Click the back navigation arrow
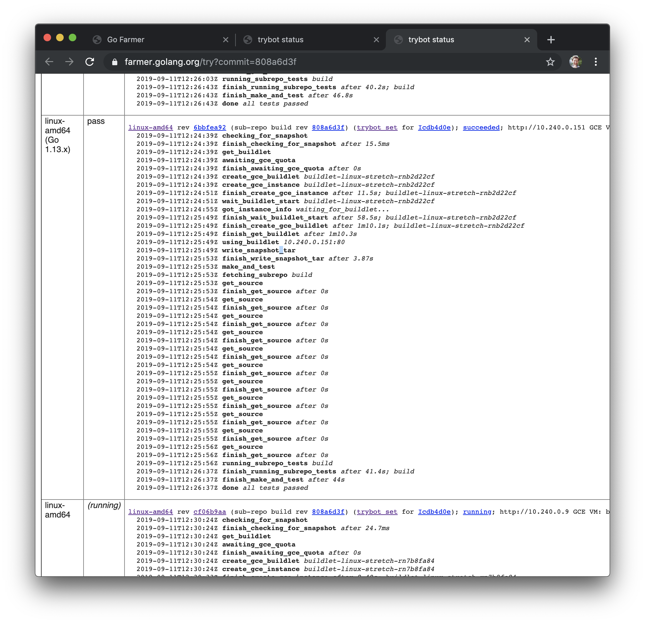 point(49,61)
